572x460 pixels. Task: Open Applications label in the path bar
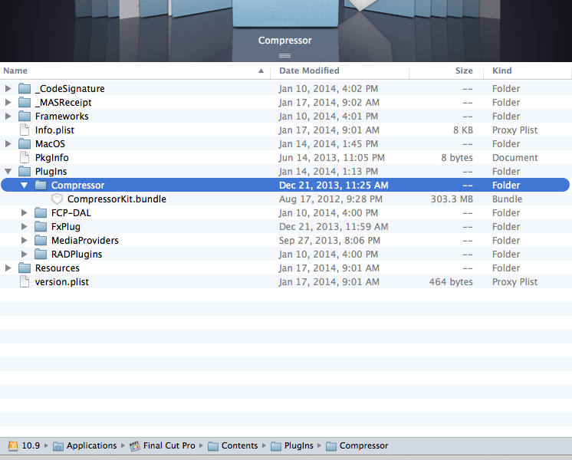91,445
